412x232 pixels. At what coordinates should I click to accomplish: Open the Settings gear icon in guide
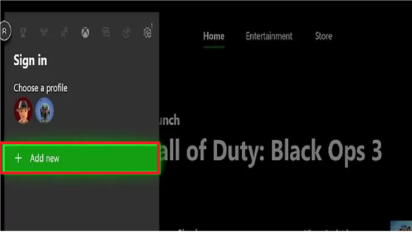(148, 32)
